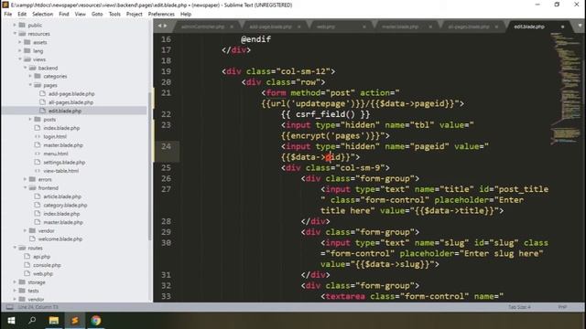Expand the public folder arrow
The height and width of the screenshot is (329, 586).
15,25
